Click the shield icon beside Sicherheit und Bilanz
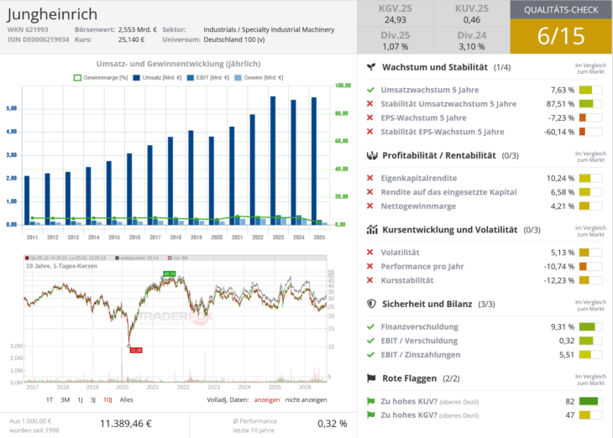 tap(371, 304)
